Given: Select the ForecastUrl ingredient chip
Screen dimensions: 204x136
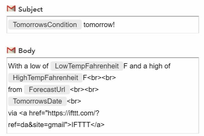Looking at the screenshot, I should pyautogui.click(x=47, y=90).
